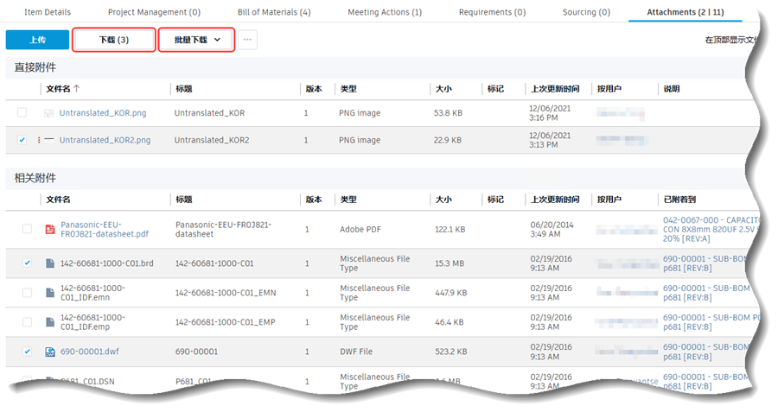The width and height of the screenshot is (778, 412).
Task: Open Bill of Materials (4) tab
Action: coord(274,12)
